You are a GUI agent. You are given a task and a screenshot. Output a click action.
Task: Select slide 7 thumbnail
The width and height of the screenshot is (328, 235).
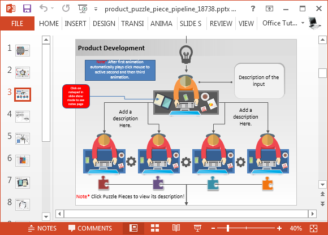click(x=23, y=183)
